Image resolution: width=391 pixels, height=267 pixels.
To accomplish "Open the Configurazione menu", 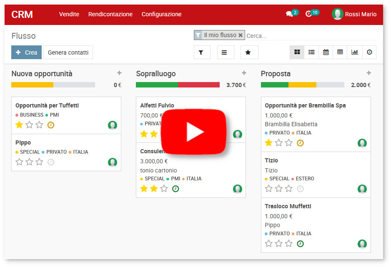I will pyautogui.click(x=161, y=14).
